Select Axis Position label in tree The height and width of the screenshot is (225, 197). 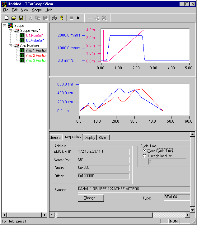pyautogui.click(x=29, y=46)
